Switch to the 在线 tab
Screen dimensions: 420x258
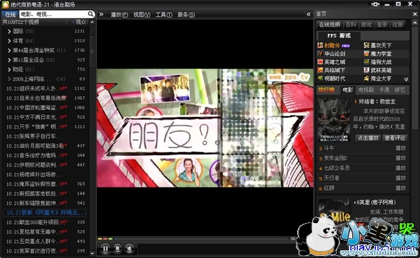pyautogui.click(x=10, y=14)
